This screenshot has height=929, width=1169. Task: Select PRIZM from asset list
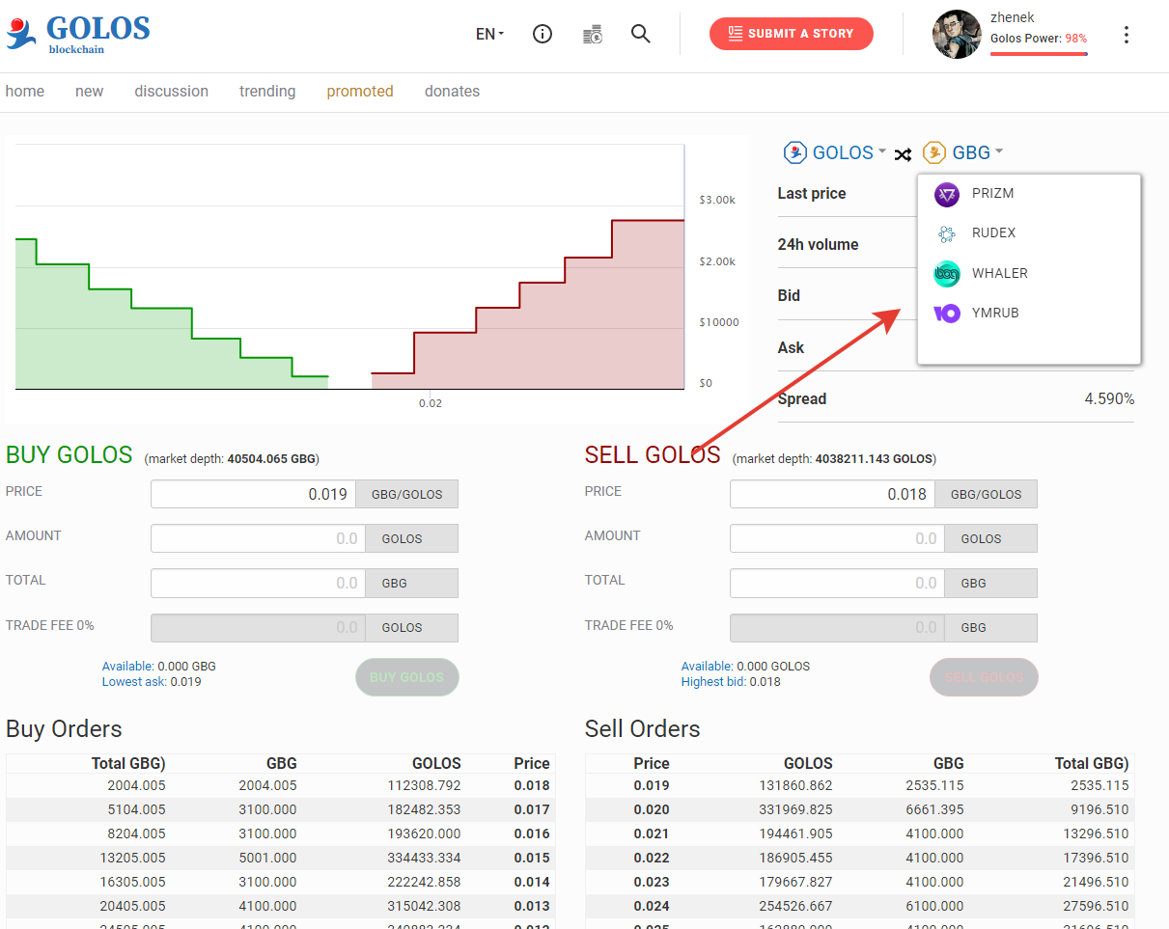coord(1029,194)
